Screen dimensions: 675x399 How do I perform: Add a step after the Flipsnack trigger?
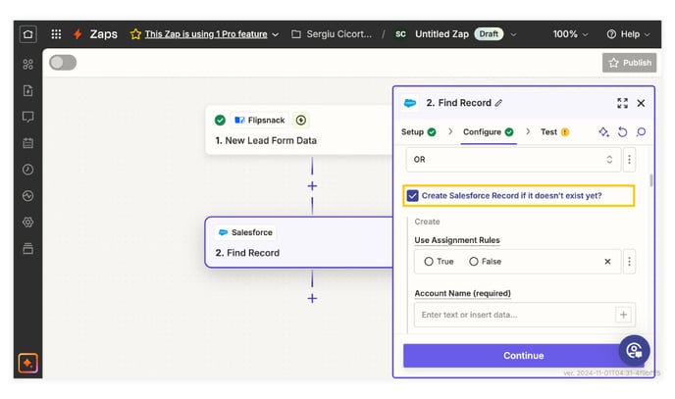coord(312,186)
